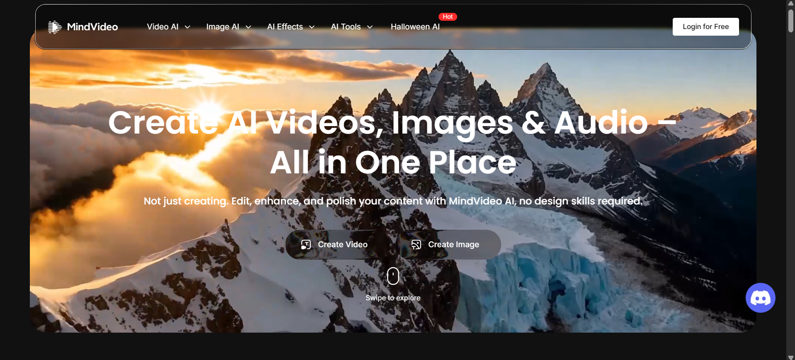This screenshot has height=360, width=795.
Task: Click the Login for Free button
Action: [x=705, y=27]
